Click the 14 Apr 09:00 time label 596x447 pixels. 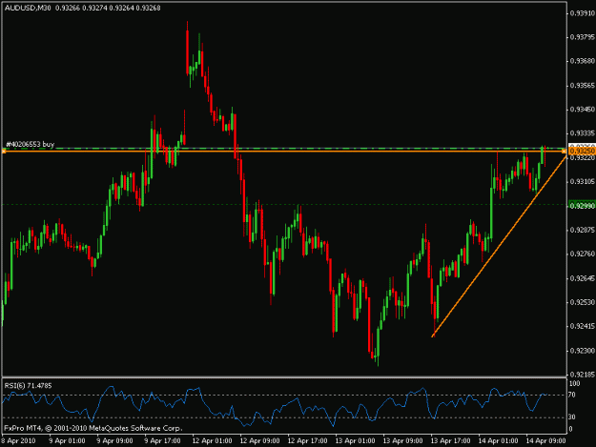546,441
